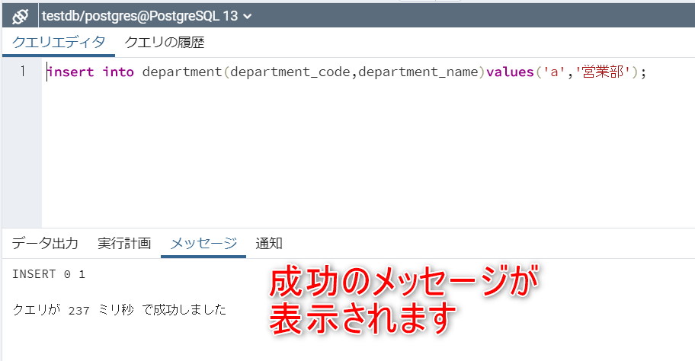Switch to the 通知 tab
Viewport: 695px width, 361px height.
pos(268,243)
